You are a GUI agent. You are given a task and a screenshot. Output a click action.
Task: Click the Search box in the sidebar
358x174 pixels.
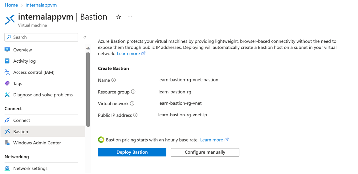[41, 37]
